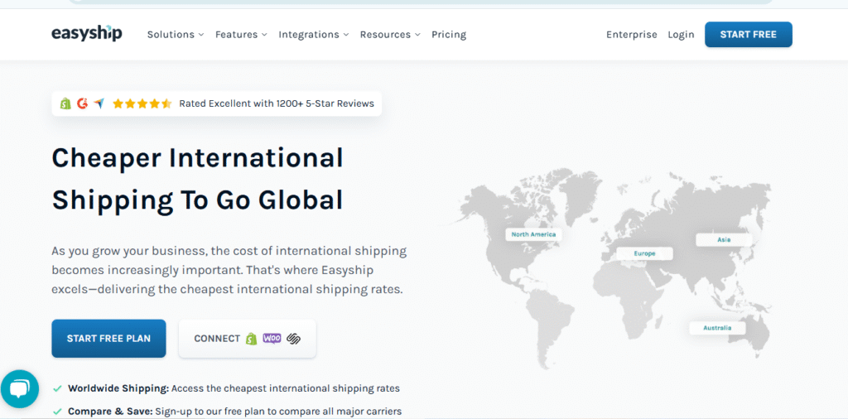Viewport: 848px width, 419px height.
Task: Go to the Enterprise page
Action: [632, 35]
